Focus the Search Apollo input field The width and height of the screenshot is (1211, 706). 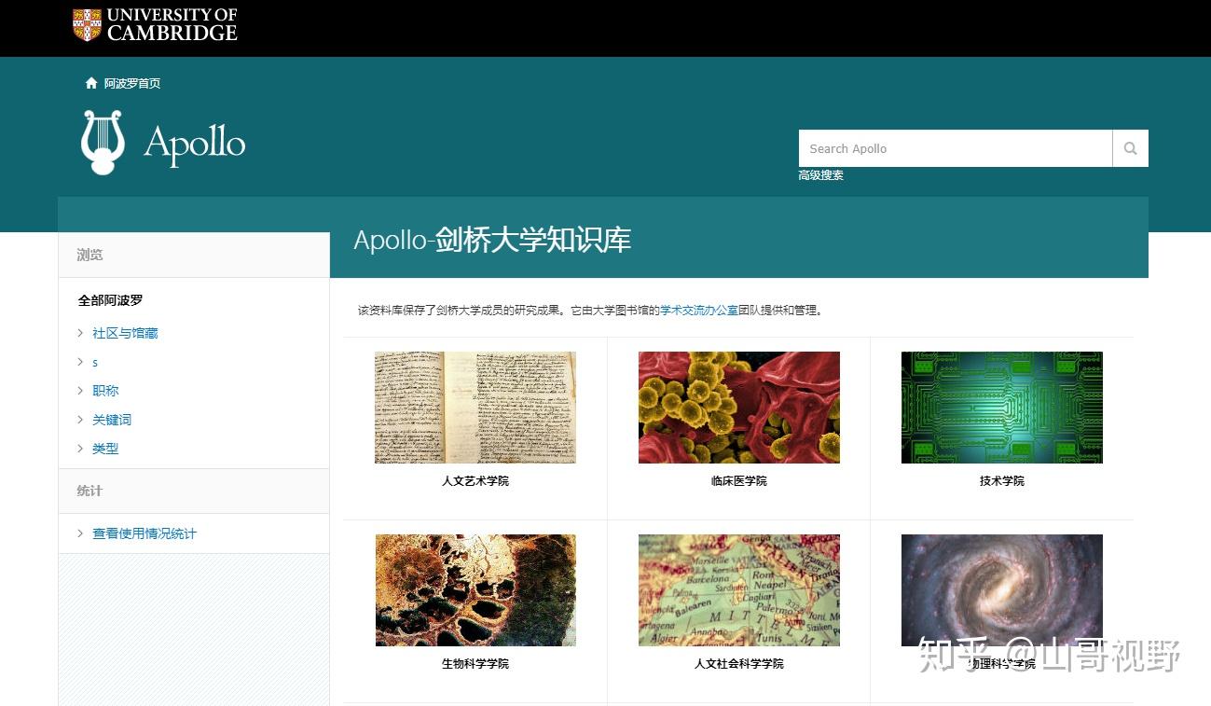[956, 148]
